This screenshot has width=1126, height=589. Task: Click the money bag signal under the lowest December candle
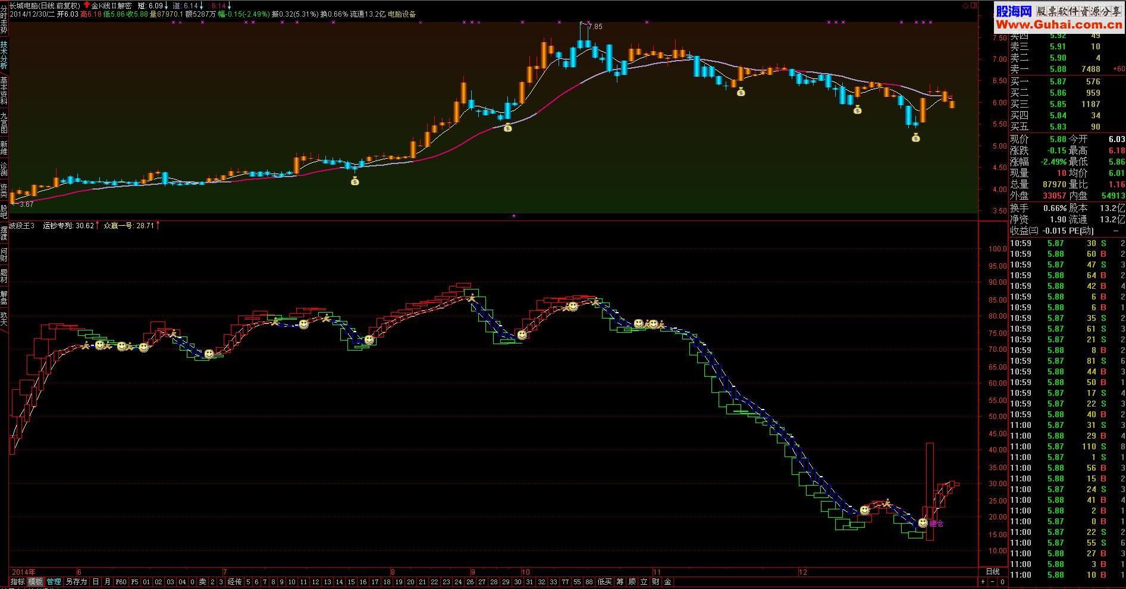point(916,138)
